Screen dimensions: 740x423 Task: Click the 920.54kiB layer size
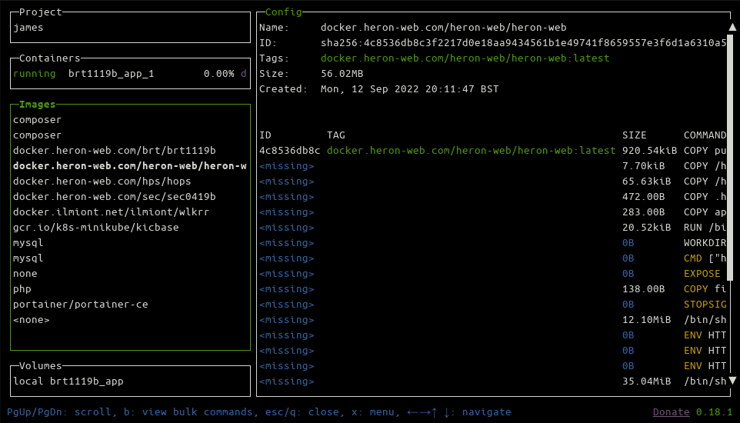click(x=649, y=151)
